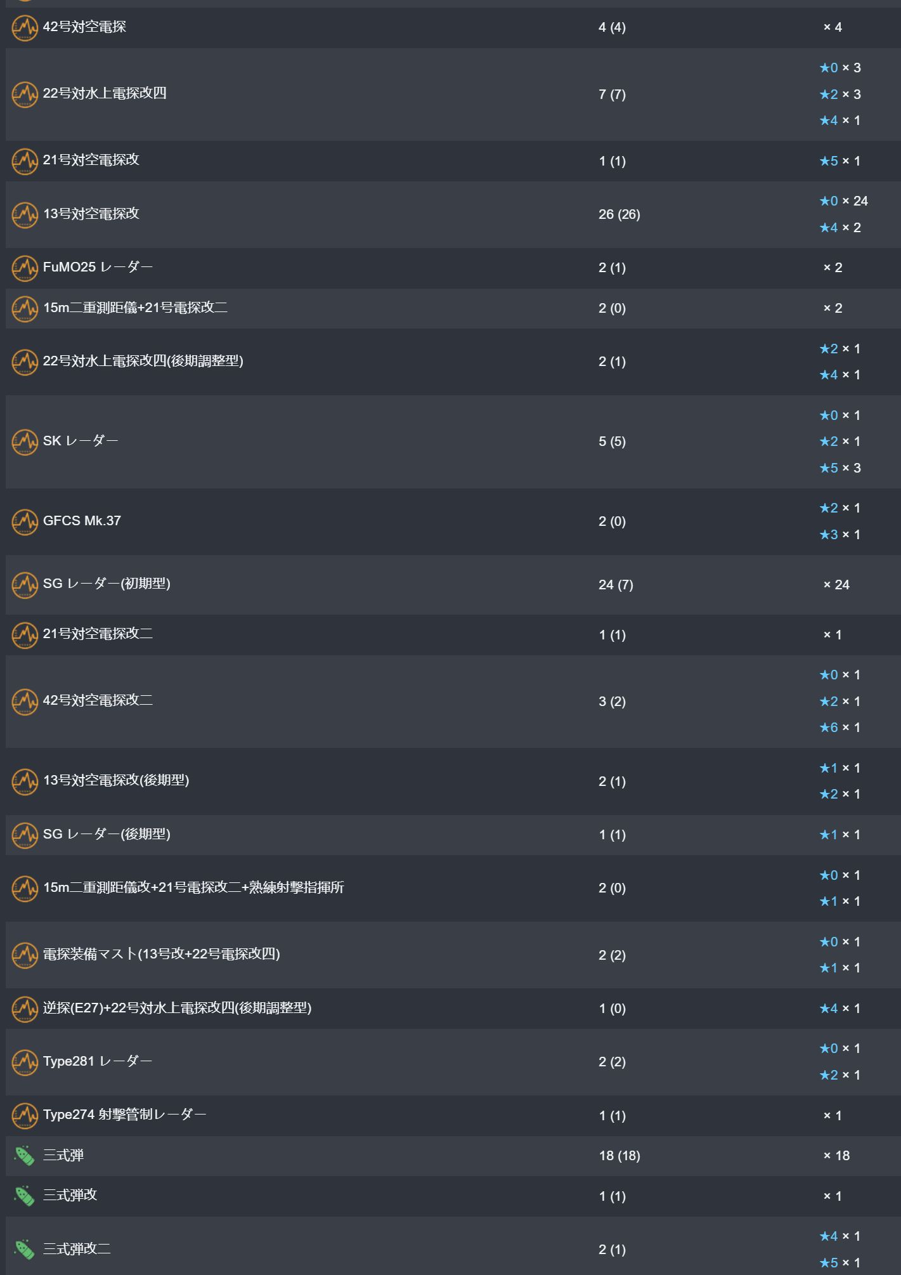Select the 13号対空電探改 equipment name
901x1275 pixels.
tap(91, 214)
